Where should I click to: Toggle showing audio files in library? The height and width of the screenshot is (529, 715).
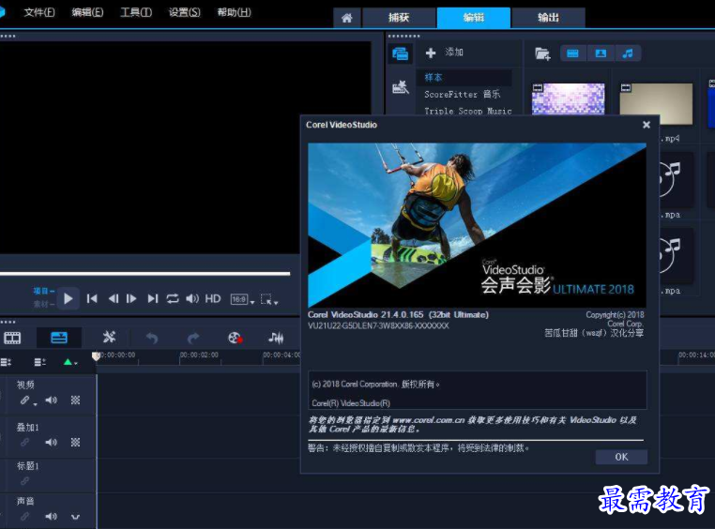click(x=628, y=53)
